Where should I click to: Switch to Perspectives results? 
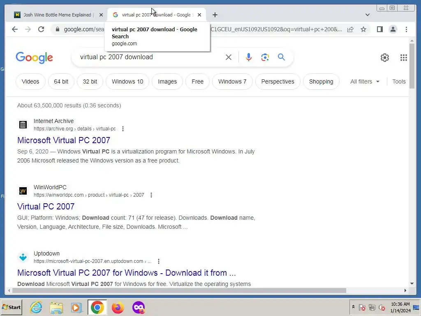[x=278, y=81]
